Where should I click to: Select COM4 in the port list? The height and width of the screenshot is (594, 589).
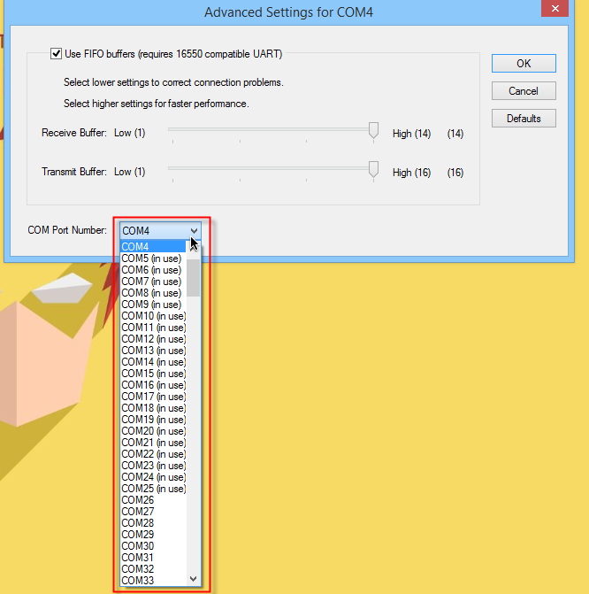[x=152, y=247]
